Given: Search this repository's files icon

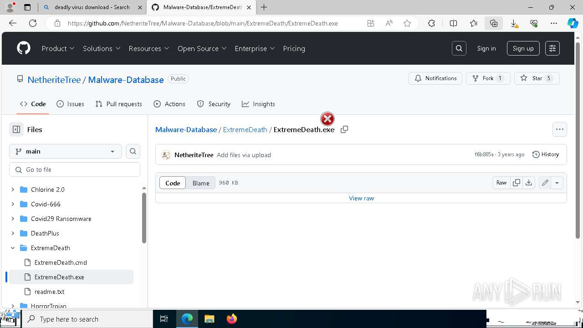Looking at the screenshot, I should pyautogui.click(x=133, y=151).
